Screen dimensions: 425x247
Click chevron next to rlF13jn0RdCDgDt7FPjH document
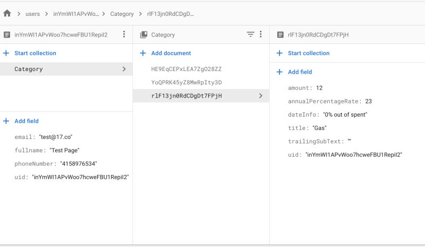coord(260,96)
